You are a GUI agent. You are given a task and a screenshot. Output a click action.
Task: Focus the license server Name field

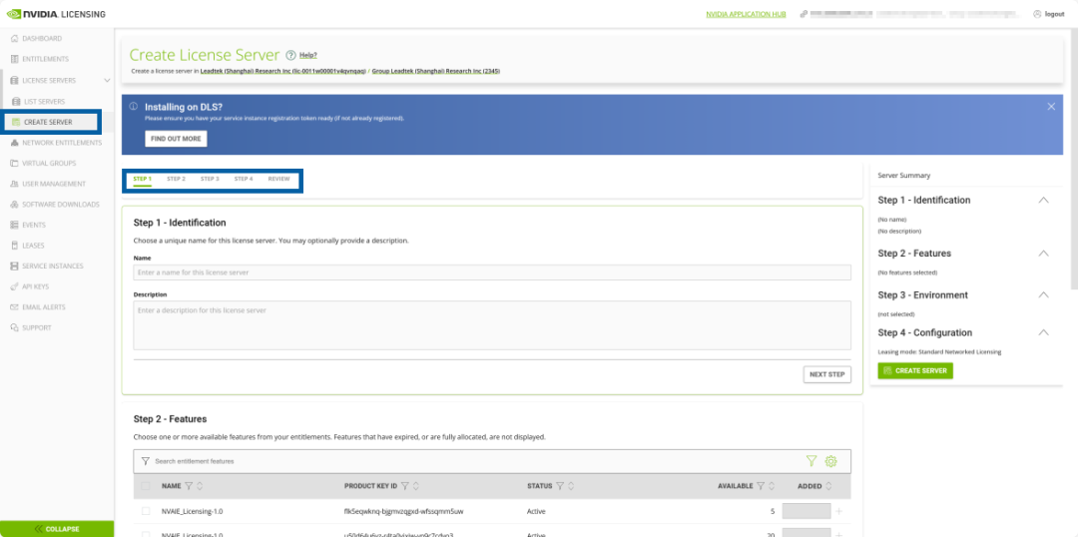point(492,272)
